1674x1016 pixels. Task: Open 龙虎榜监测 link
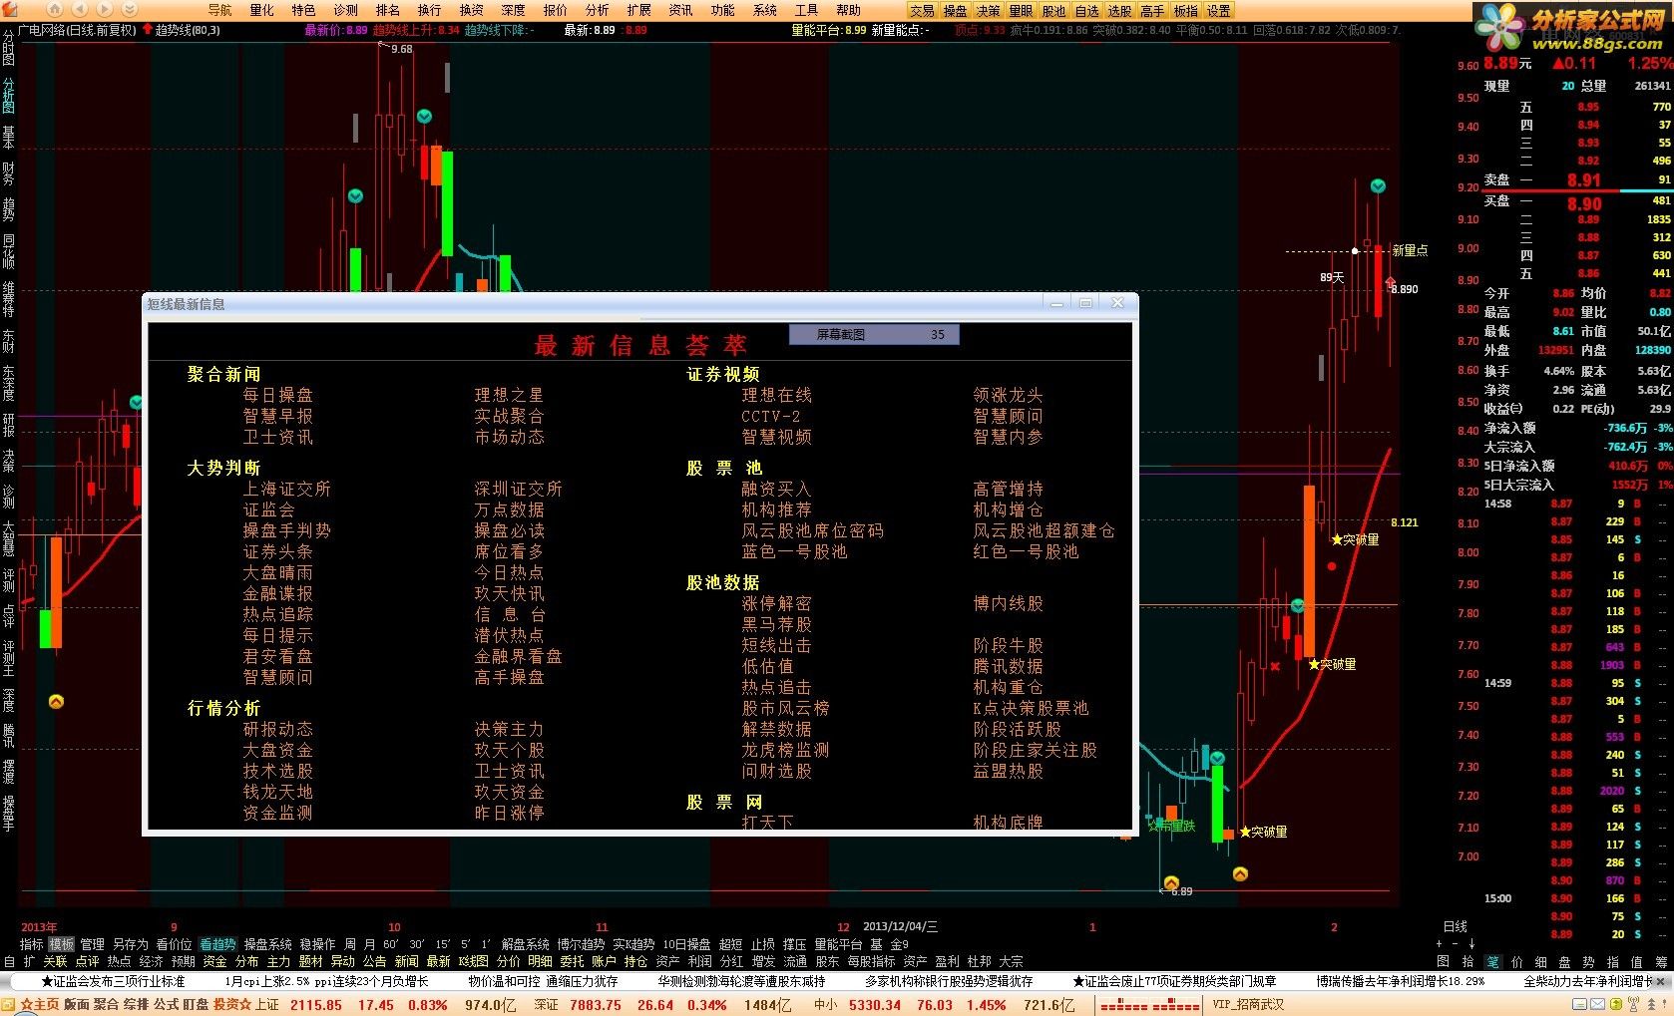coord(785,750)
